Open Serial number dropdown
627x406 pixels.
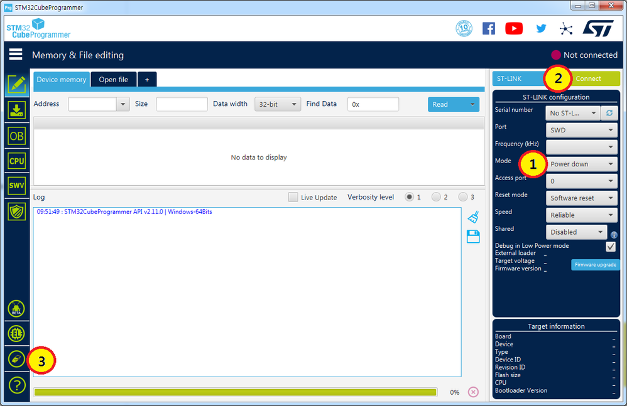pos(572,113)
